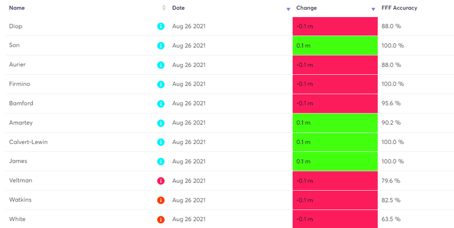Show info for Aurier
The width and height of the screenshot is (454, 228).
[x=161, y=65]
